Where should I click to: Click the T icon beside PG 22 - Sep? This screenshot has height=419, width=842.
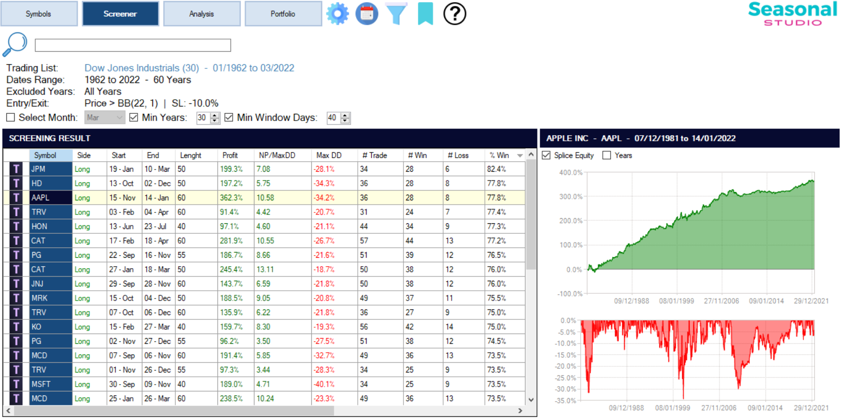(16, 255)
